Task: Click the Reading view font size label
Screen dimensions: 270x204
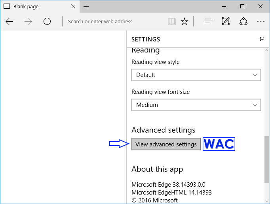Action: pyautogui.click(x=160, y=92)
